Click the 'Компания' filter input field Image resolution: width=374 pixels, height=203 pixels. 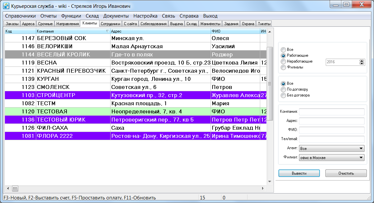point(332,112)
